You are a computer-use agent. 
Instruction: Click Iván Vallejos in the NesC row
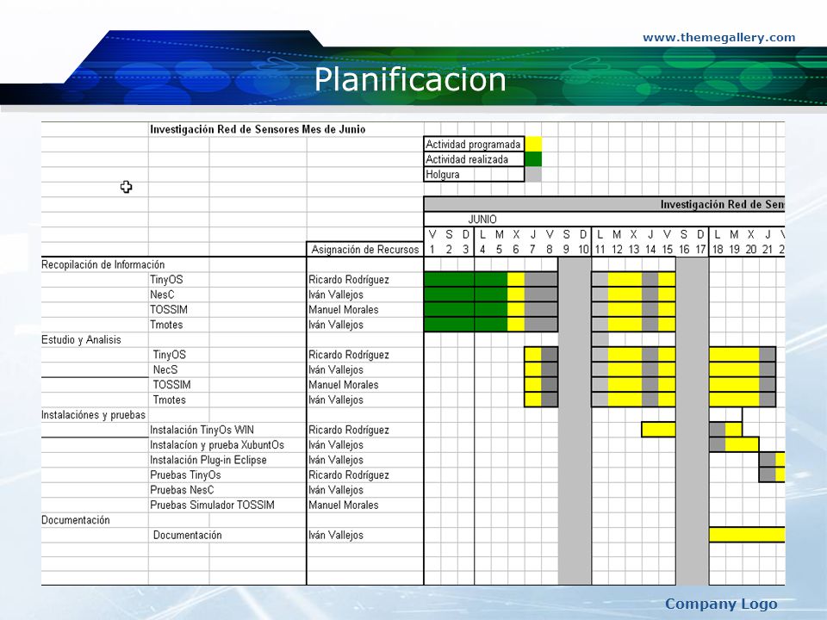336,294
